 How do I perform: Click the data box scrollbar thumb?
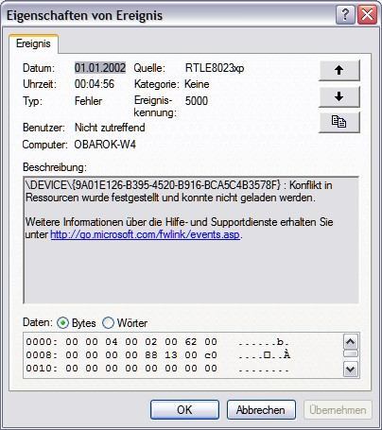pos(351,353)
